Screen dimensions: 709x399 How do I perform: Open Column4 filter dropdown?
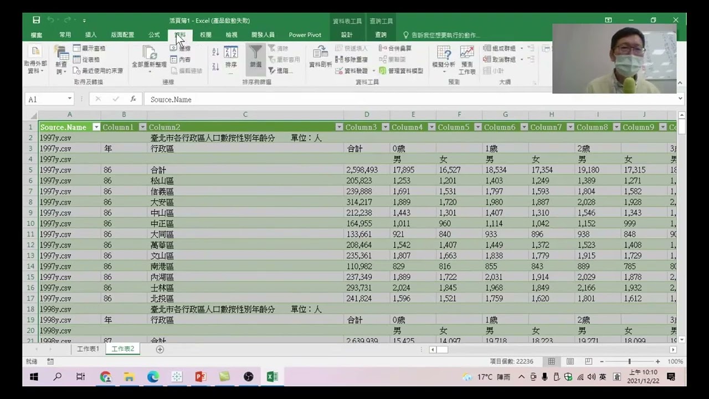[x=431, y=127]
